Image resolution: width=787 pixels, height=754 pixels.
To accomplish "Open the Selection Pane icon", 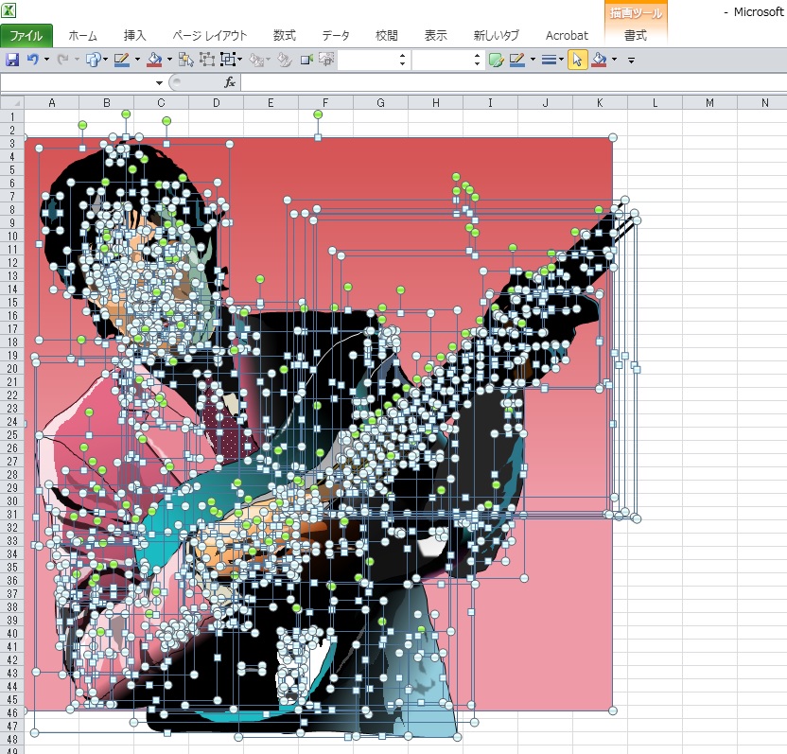I will coord(186,60).
